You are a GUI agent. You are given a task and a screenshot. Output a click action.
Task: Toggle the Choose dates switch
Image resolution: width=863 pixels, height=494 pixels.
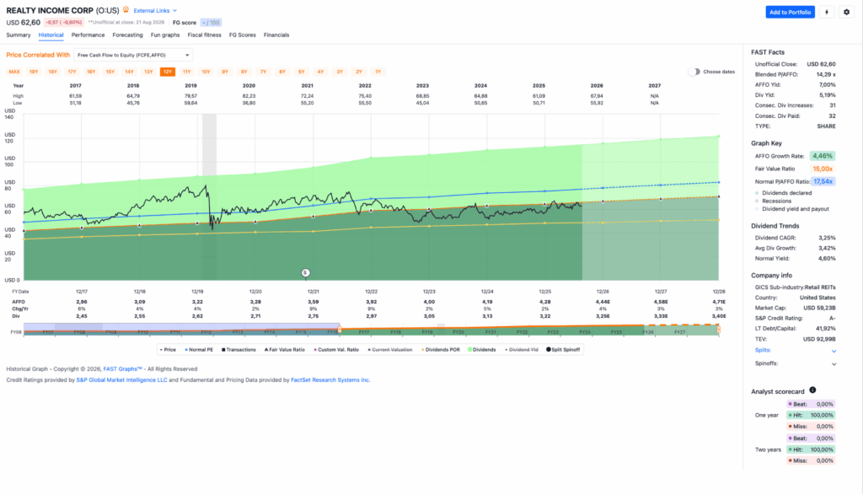(694, 72)
